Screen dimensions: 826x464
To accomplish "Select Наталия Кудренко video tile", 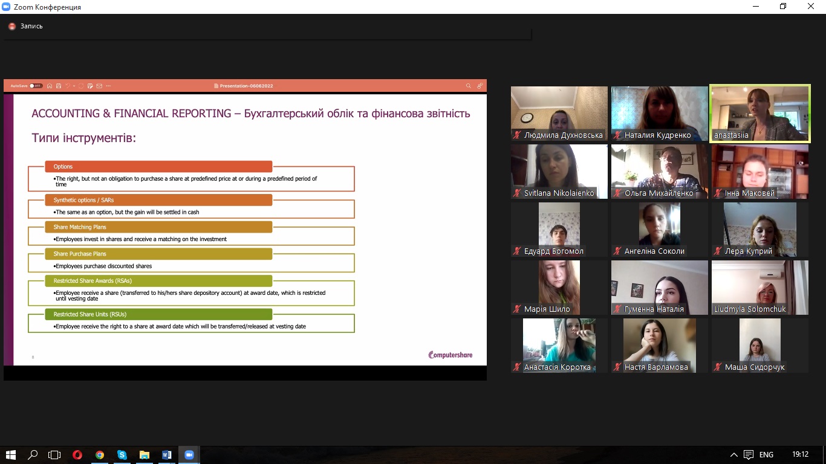I will click(x=660, y=114).
